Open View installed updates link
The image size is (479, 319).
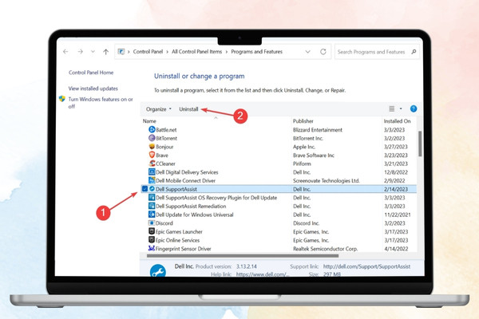93,89
